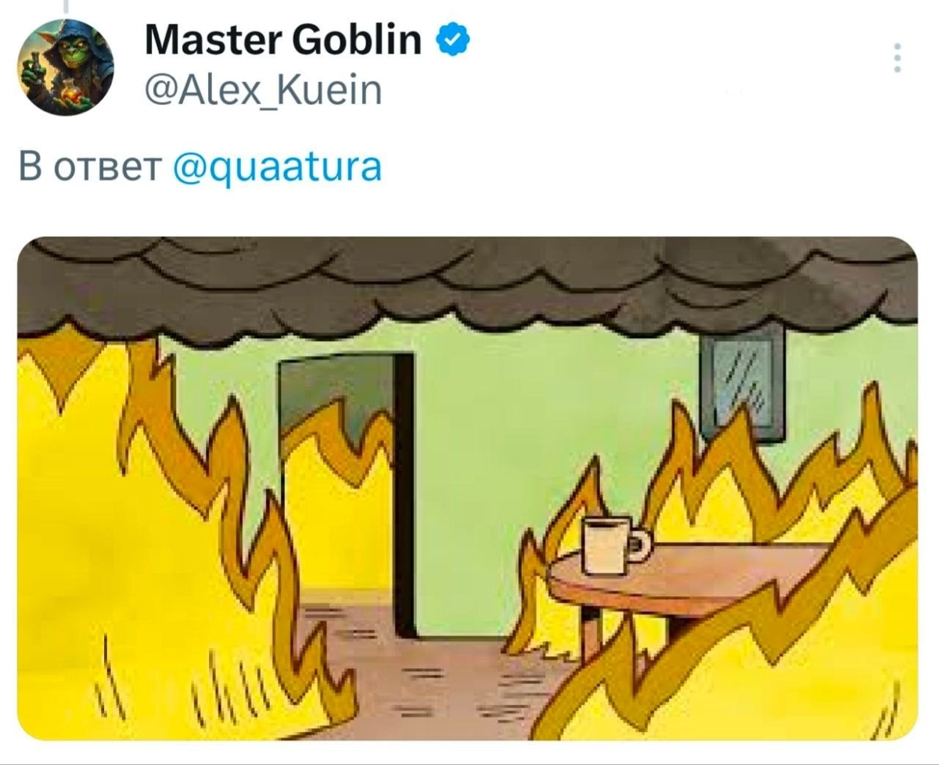
Task: Open the @Alex_Kuein handle profile
Action: tap(264, 91)
